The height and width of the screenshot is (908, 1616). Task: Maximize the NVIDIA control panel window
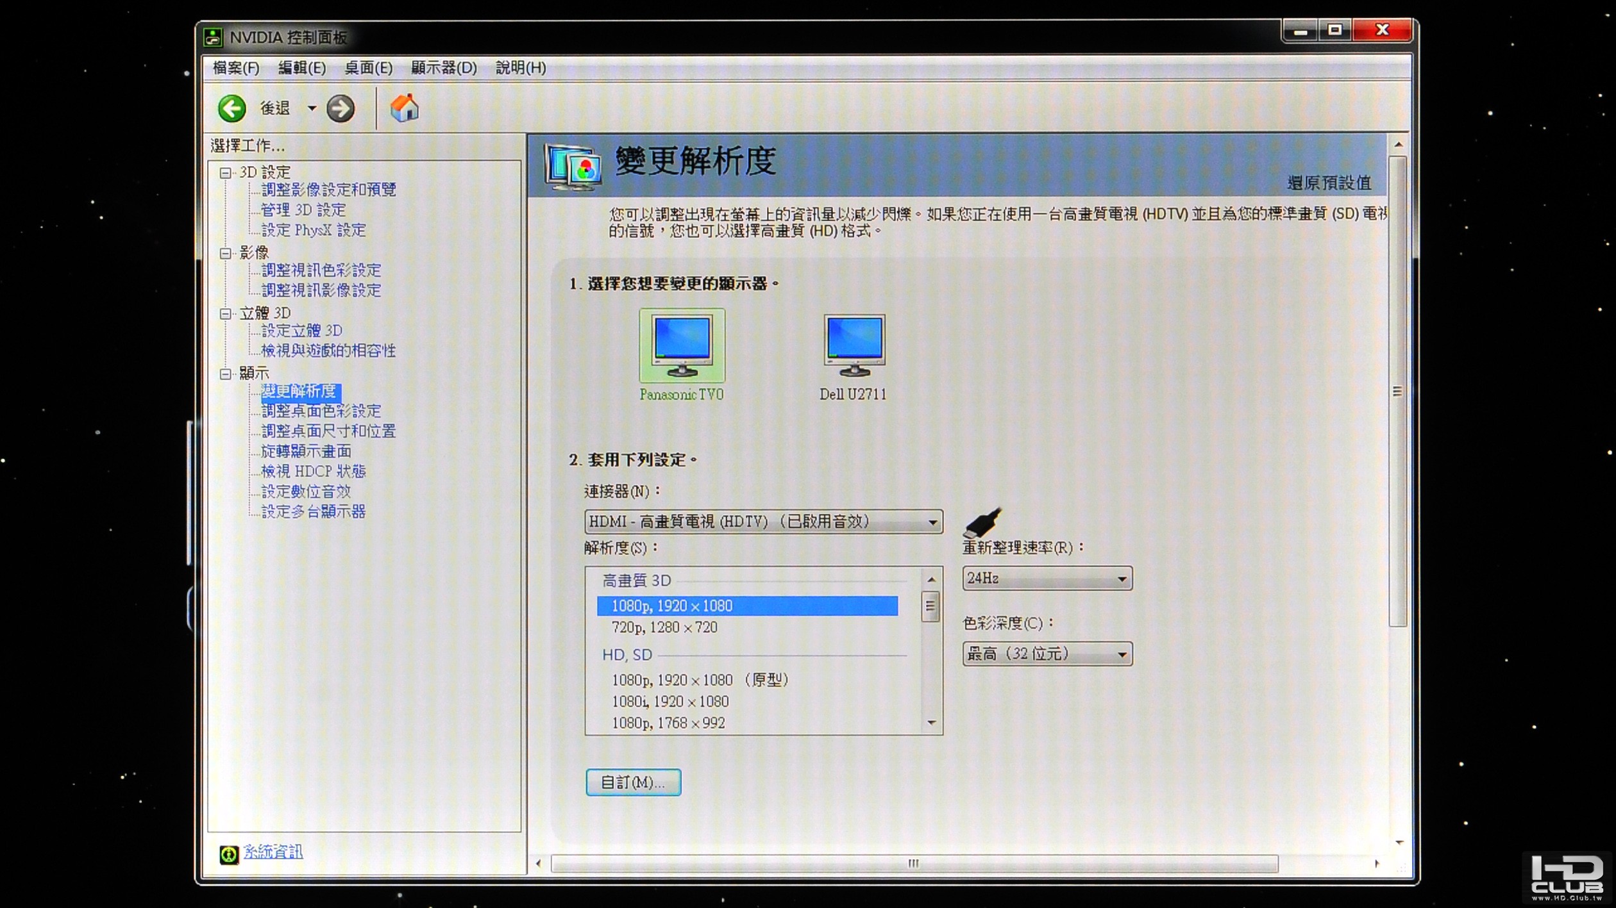[x=1335, y=31]
